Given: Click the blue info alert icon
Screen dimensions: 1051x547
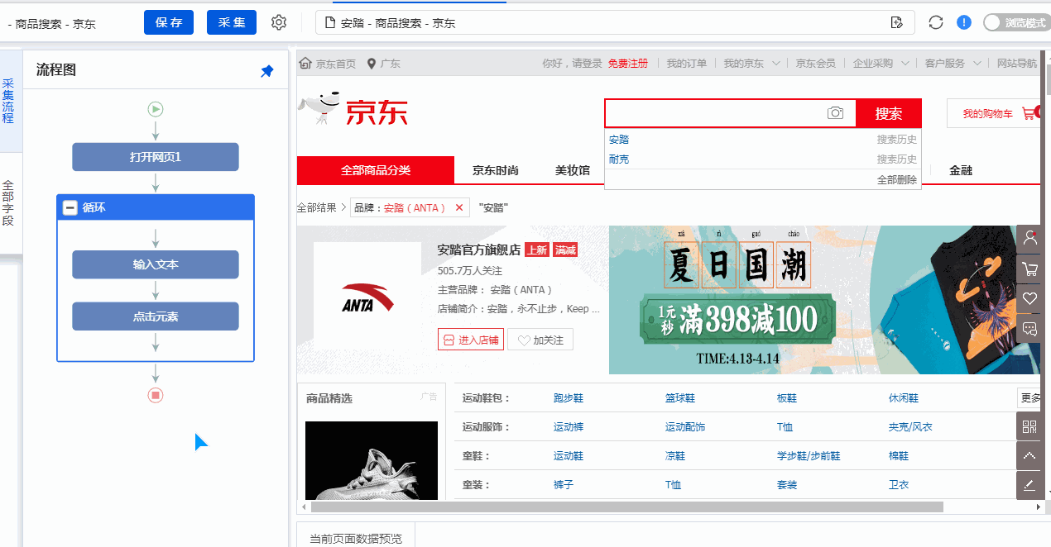Looking at the screenshot, I should (x=964, y=22).
